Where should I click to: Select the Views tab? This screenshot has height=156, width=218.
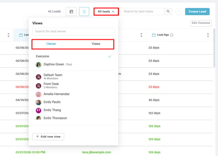pyautogui.click(x=96, y=44)
